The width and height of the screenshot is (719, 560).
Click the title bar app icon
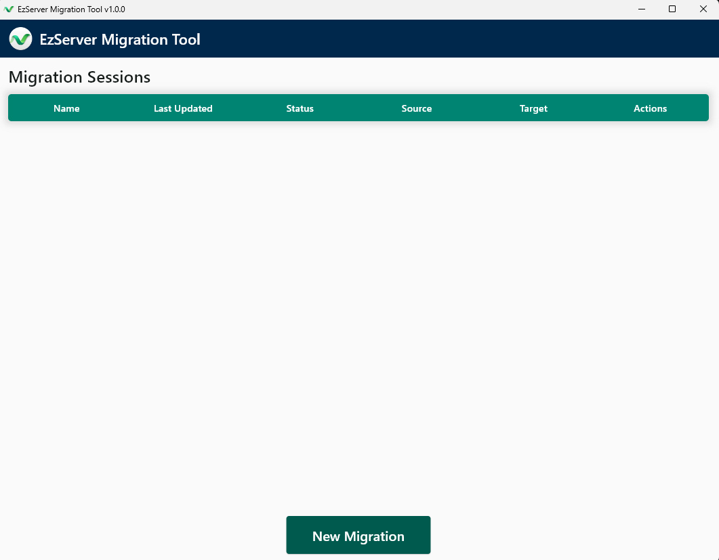8,9
